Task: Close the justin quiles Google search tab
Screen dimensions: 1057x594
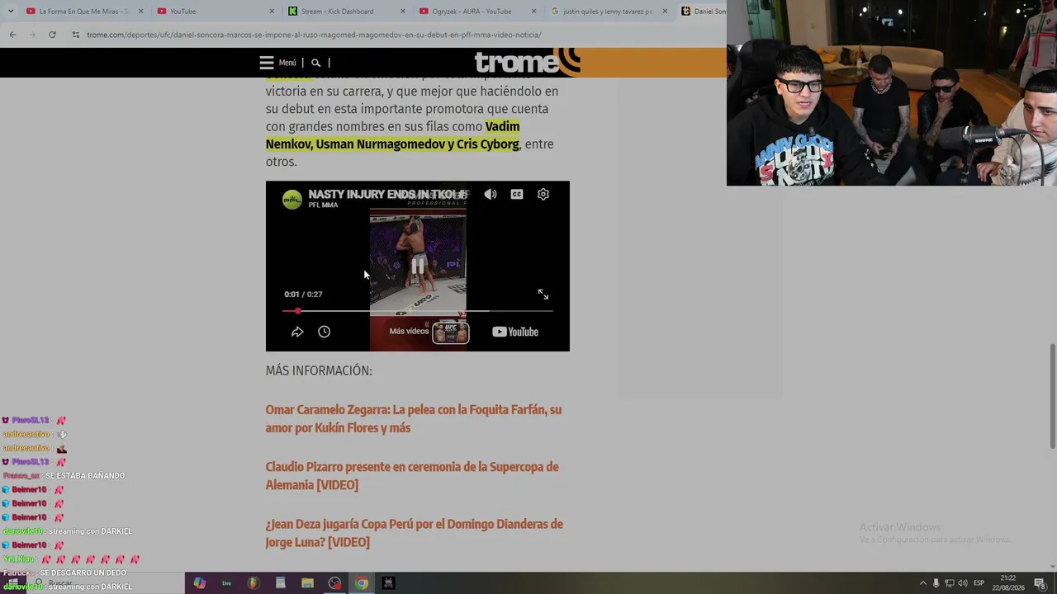Action: tap(665, 12)
